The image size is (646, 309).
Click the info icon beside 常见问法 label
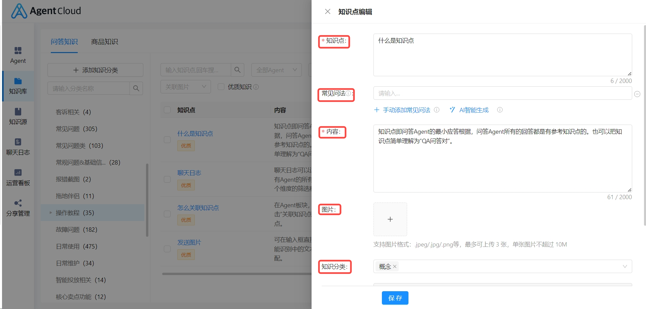349,93
